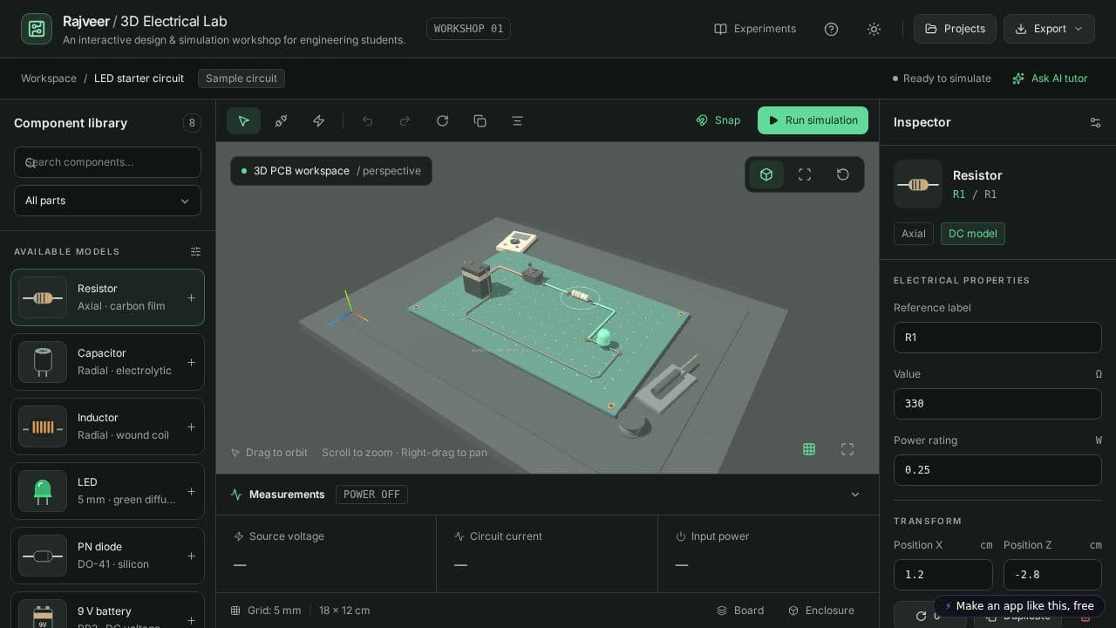
Task: Open Inspector settings sliders icon
Action: (x=1095, y=122)
